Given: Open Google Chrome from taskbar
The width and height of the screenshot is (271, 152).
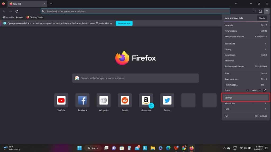Looking at the screenshot, I should [184, 148].
